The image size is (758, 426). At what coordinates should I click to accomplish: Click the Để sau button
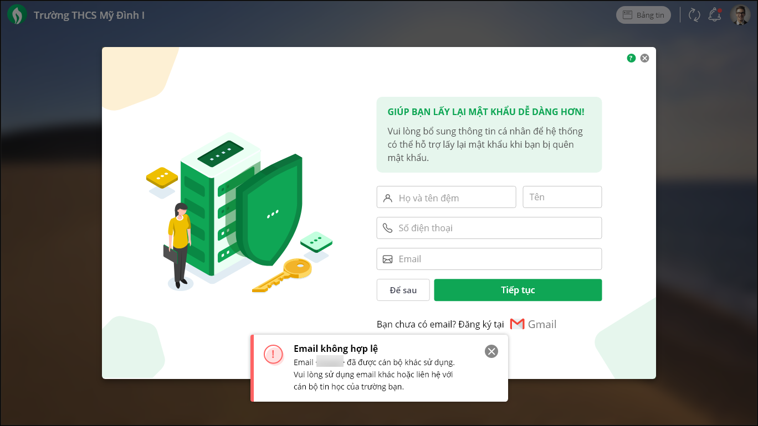click(x=403, y=290)
